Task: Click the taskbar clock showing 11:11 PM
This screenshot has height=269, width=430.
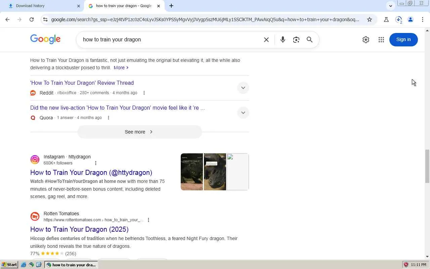Action: tap(418, 265)
